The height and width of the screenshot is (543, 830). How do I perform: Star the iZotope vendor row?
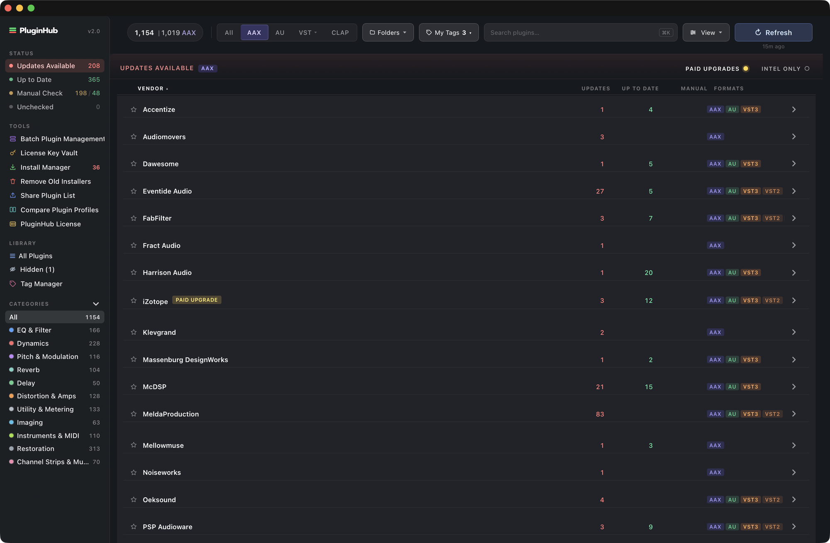point(134,300)
